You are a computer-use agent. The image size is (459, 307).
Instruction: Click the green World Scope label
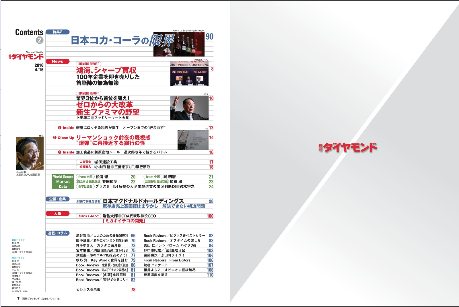[x=63, y=177]
